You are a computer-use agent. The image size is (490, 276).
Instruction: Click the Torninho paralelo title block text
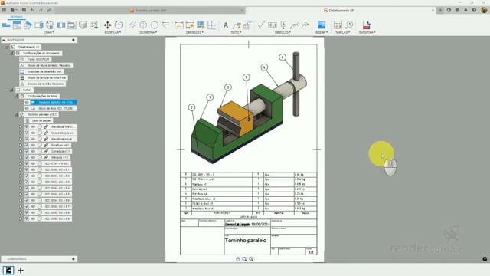245,240
